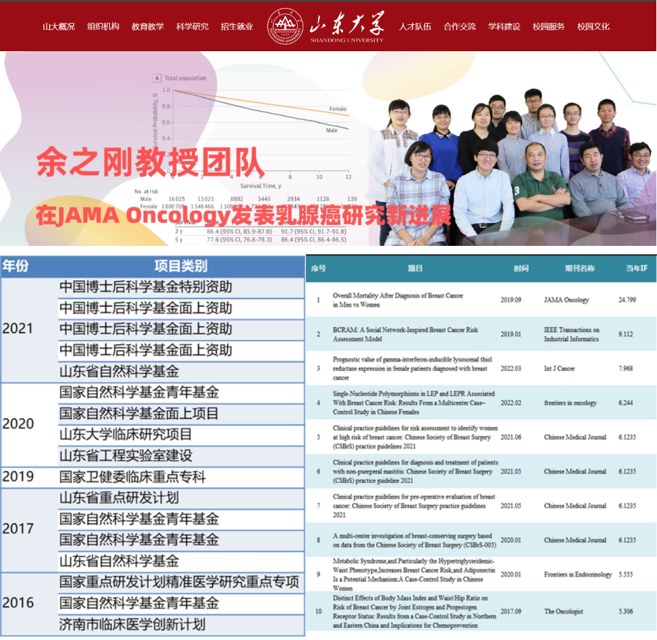Click the banner headline 余之刚教授团队
Image resolution: width=657 pixels, height=640 pixels.
[150, 162]
